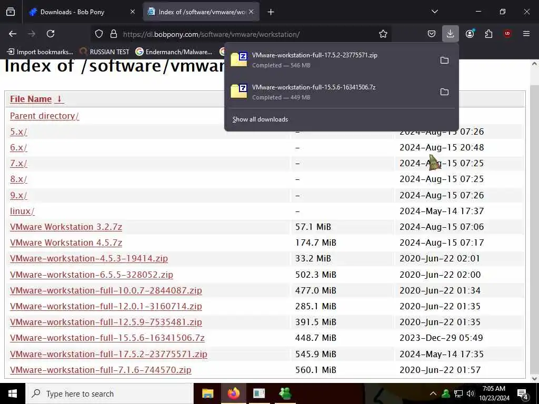
Task: Open Parent directory link
Action: tap(44, 116)
